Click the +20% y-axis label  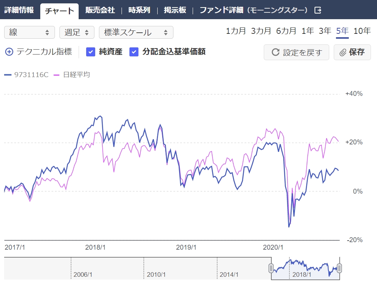pos(354,142)
